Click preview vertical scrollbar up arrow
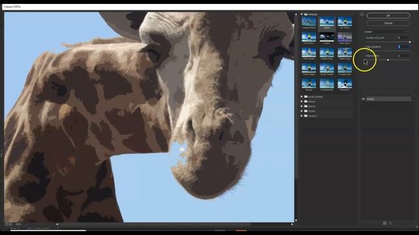Image resolution: width=419 pixels, height=235 pixels. pos(296,14)
